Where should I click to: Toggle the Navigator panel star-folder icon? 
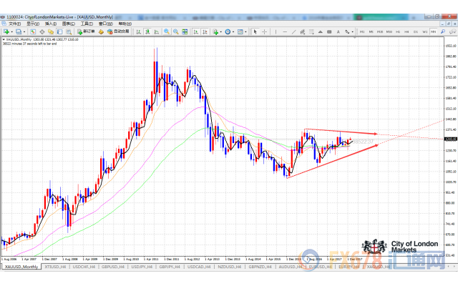tap(51, 31)
